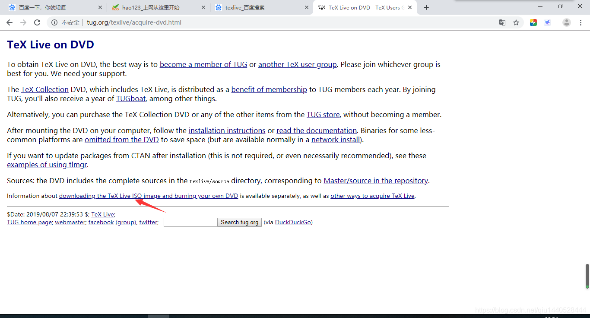
Task: Click the vertical scrollbar thumb
Action: coord(587,277)
